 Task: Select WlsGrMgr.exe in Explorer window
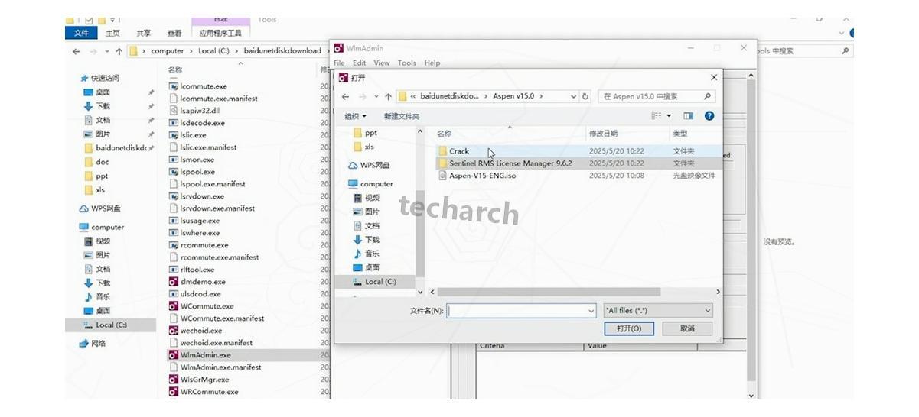point(199,380)
